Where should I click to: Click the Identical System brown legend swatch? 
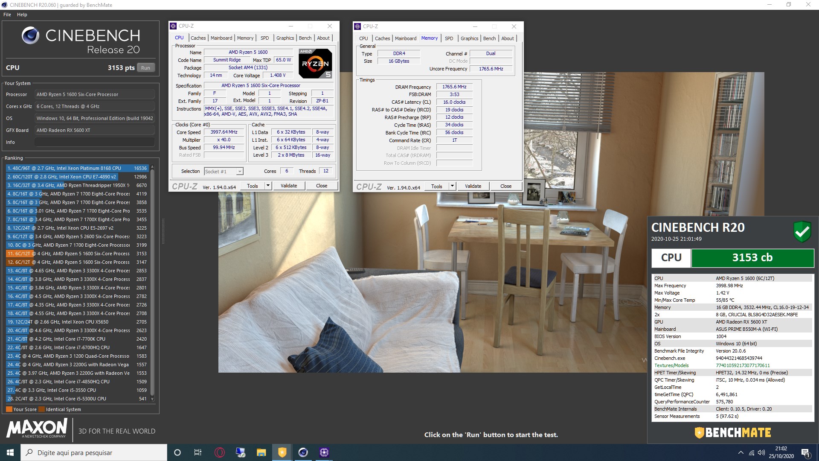42,409
